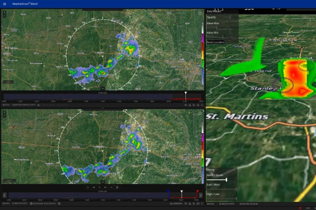Screen dimensions: 316x210
Task: Collapse the top map timeline chevron
Action: point(103,88)
